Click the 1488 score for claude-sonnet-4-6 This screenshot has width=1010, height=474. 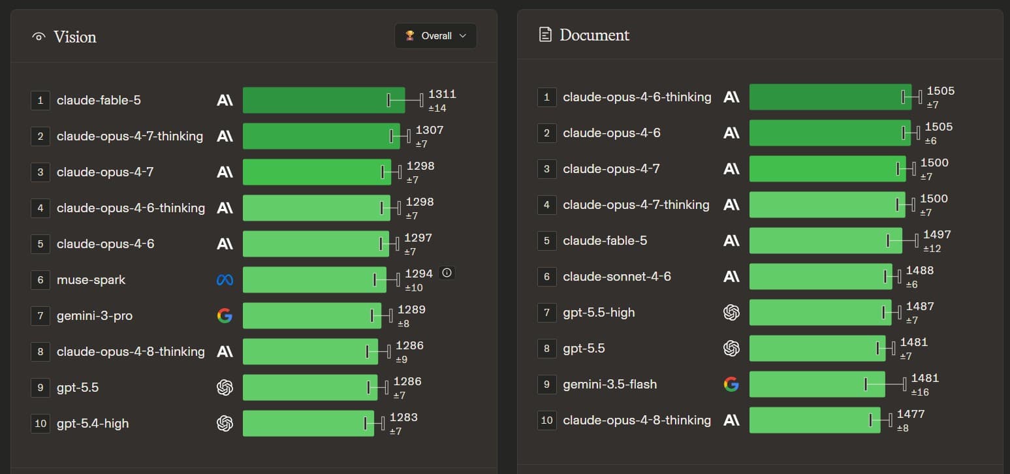coord(920,270)
